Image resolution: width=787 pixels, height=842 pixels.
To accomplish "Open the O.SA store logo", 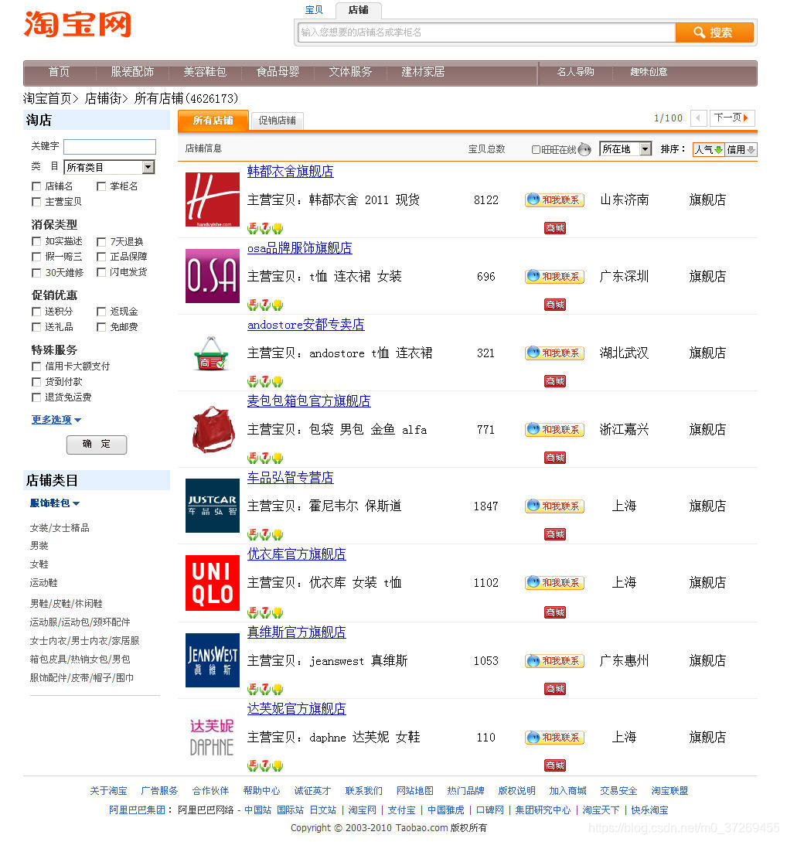I will click(x=213, y=276).
